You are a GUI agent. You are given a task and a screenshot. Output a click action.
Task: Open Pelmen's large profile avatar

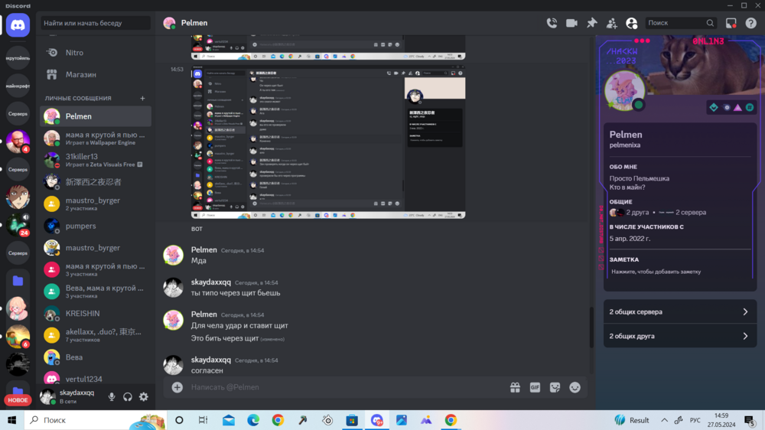click(624, 91)
